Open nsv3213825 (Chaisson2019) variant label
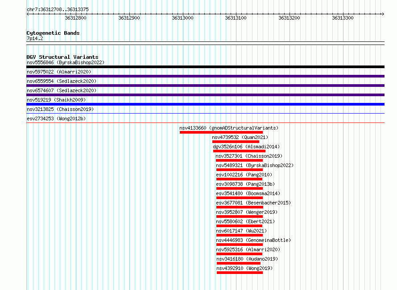The image size is (397, 290). coord(60,109)
